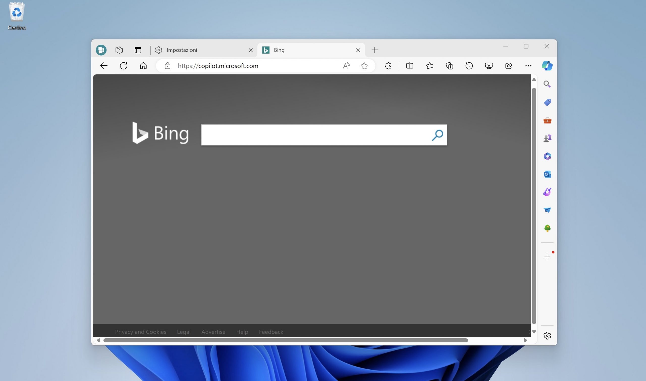Enable split screen view
This screenshot has height=381, width=646.
point(410,66)
